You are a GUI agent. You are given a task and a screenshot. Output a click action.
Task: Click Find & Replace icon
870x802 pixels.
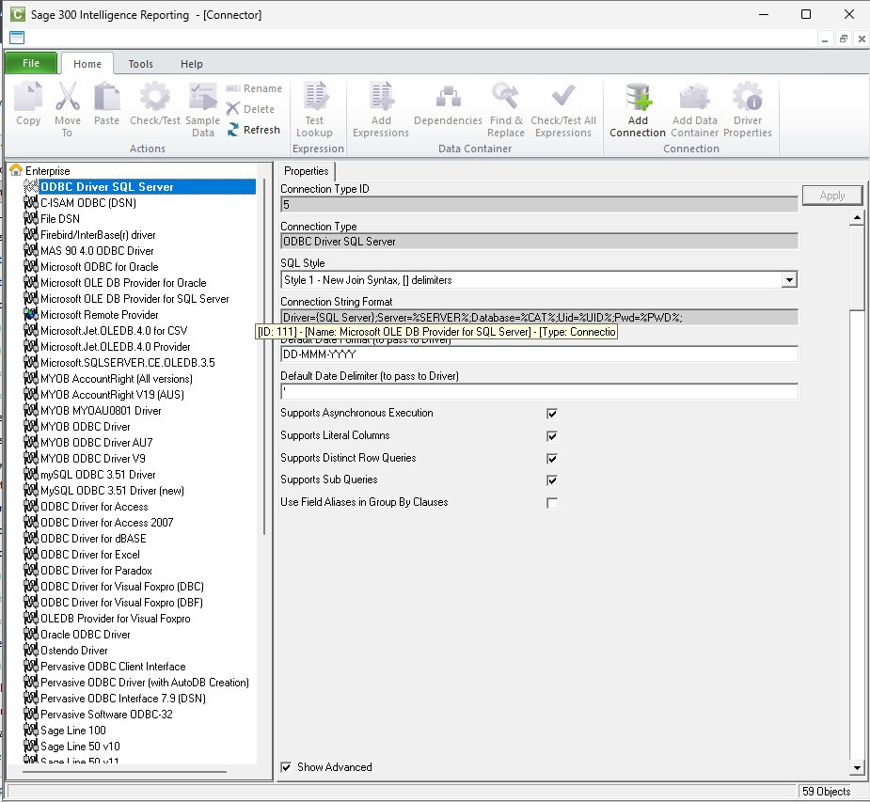click(x=505, y=96)
